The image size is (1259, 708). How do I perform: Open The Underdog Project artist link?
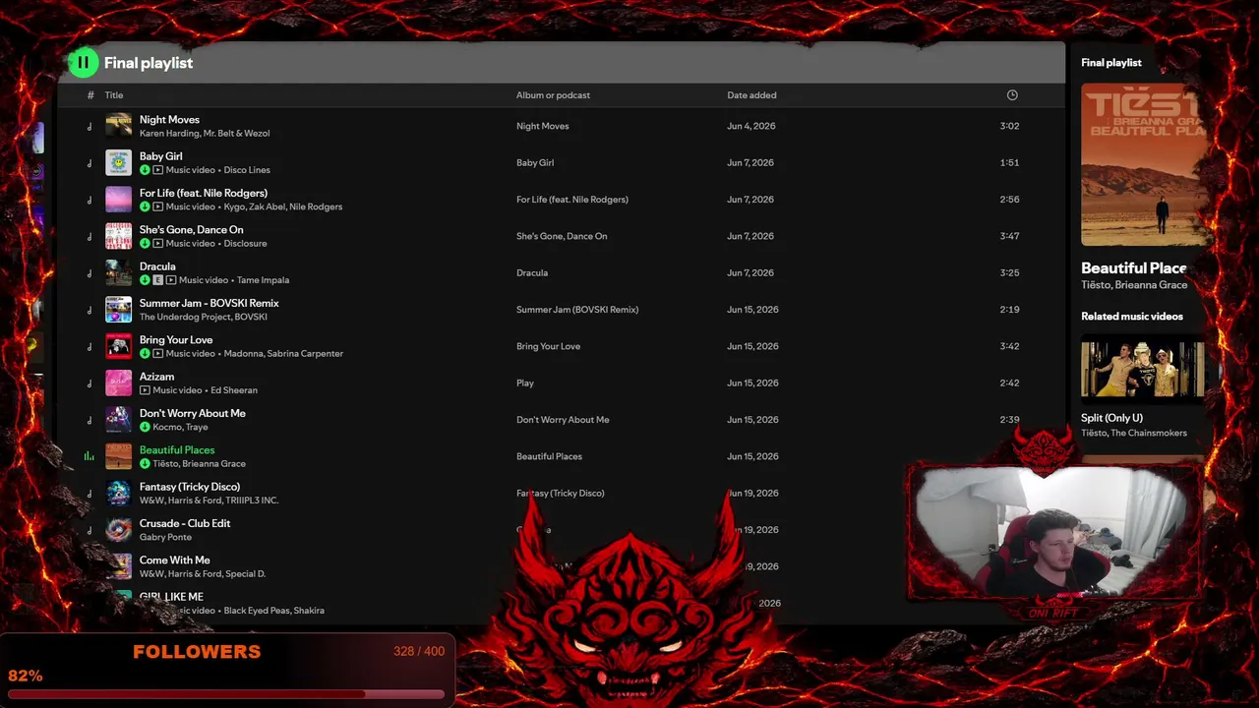pos(184,317)
